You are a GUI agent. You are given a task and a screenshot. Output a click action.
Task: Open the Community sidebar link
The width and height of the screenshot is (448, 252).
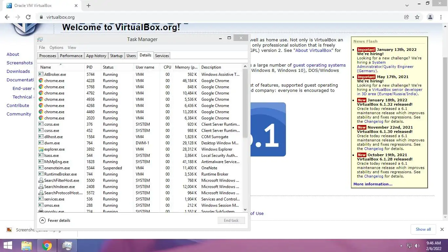click(x=19, y=114)
